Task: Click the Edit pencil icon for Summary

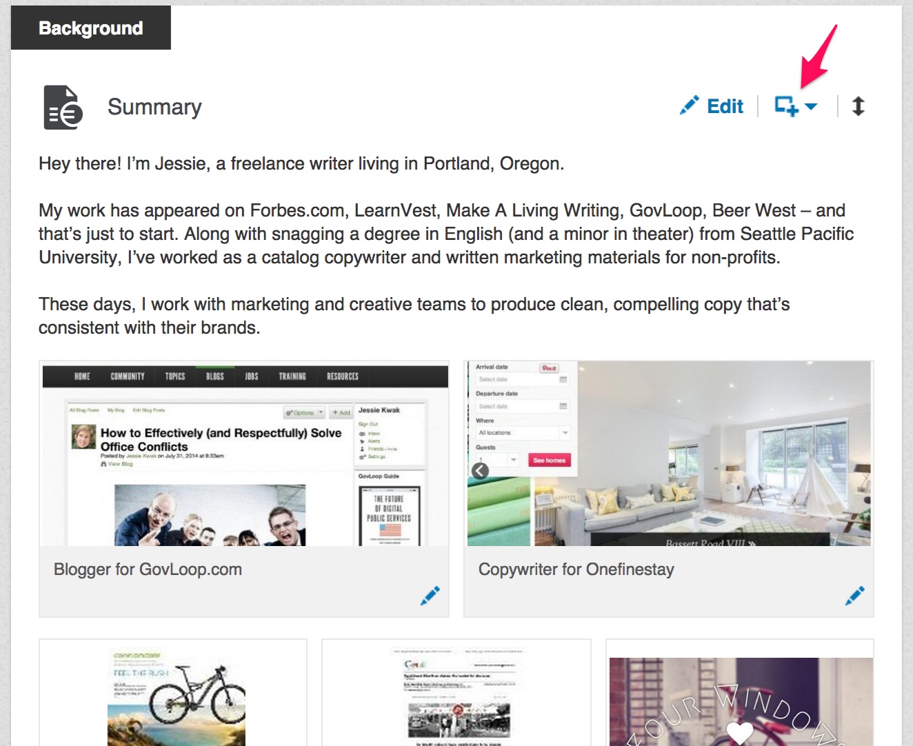Action: pyautogui.click(x=689, y=105)
